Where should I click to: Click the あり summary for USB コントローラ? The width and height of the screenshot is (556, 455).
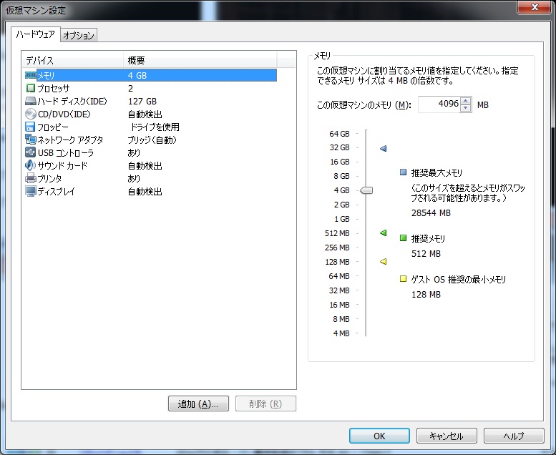click(134, 152)
